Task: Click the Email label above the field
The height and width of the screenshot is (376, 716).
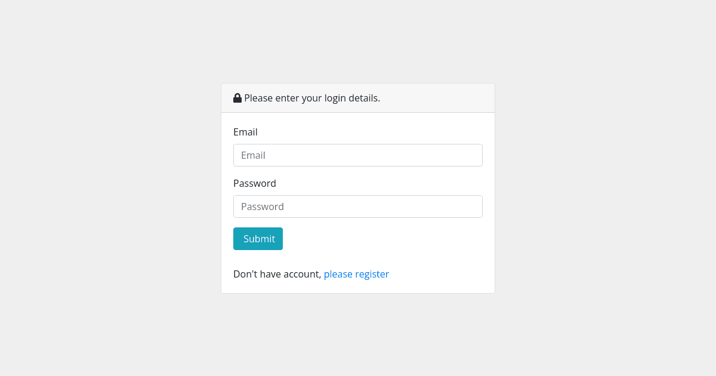Action: point(245,132)
